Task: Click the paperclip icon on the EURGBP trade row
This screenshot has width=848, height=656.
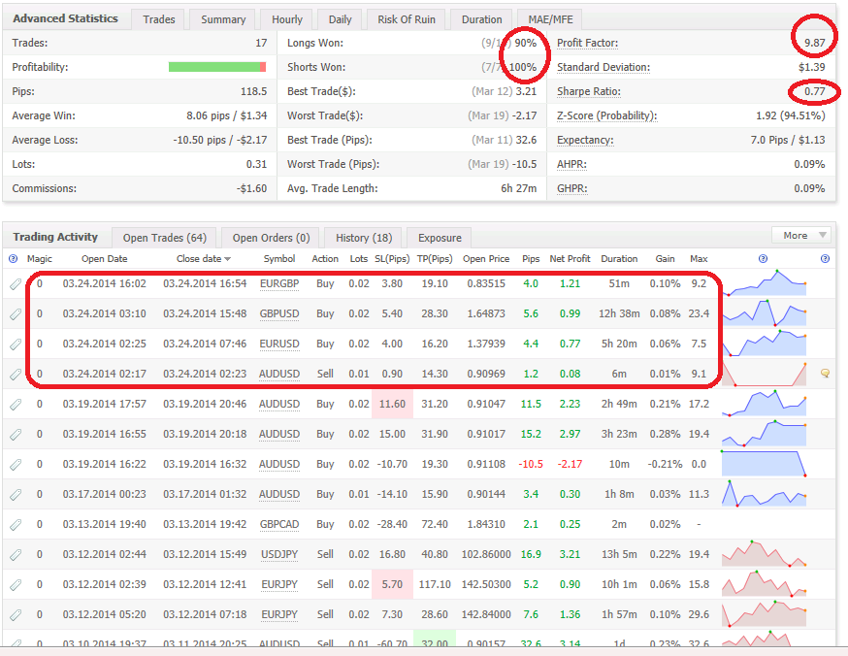Action: [x=15, y=284]
